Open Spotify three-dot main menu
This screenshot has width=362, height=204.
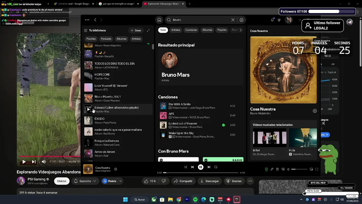pyautogui.click(x=87, y=20)
